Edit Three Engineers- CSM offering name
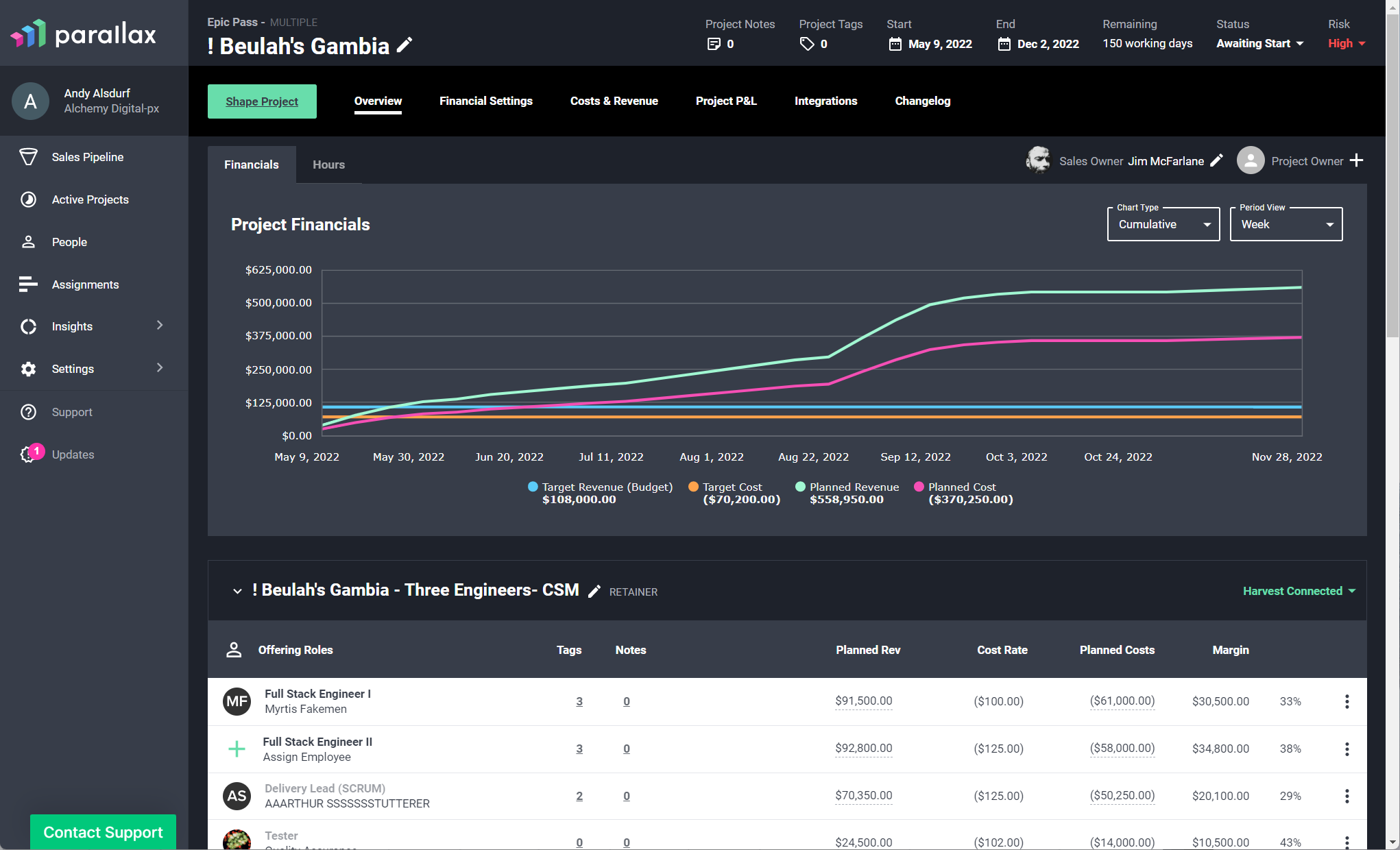 (594, 591)
